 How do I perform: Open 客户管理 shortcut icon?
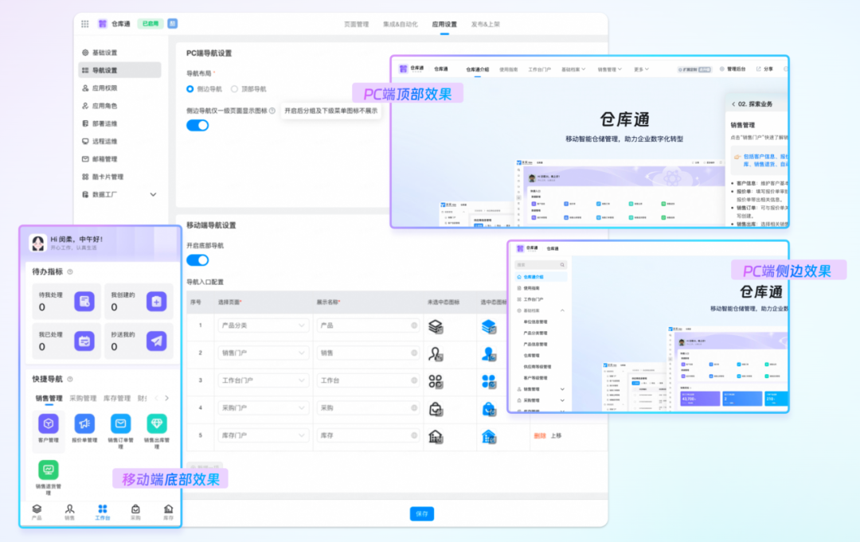coord(49,423)
